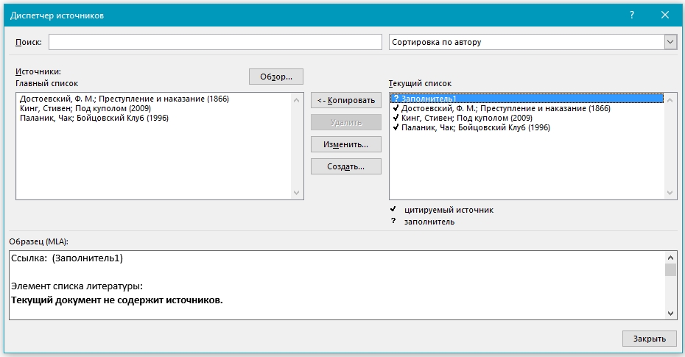Click the Копировать button
Screen dimensions: 685x357
click(x=346, y=100)
